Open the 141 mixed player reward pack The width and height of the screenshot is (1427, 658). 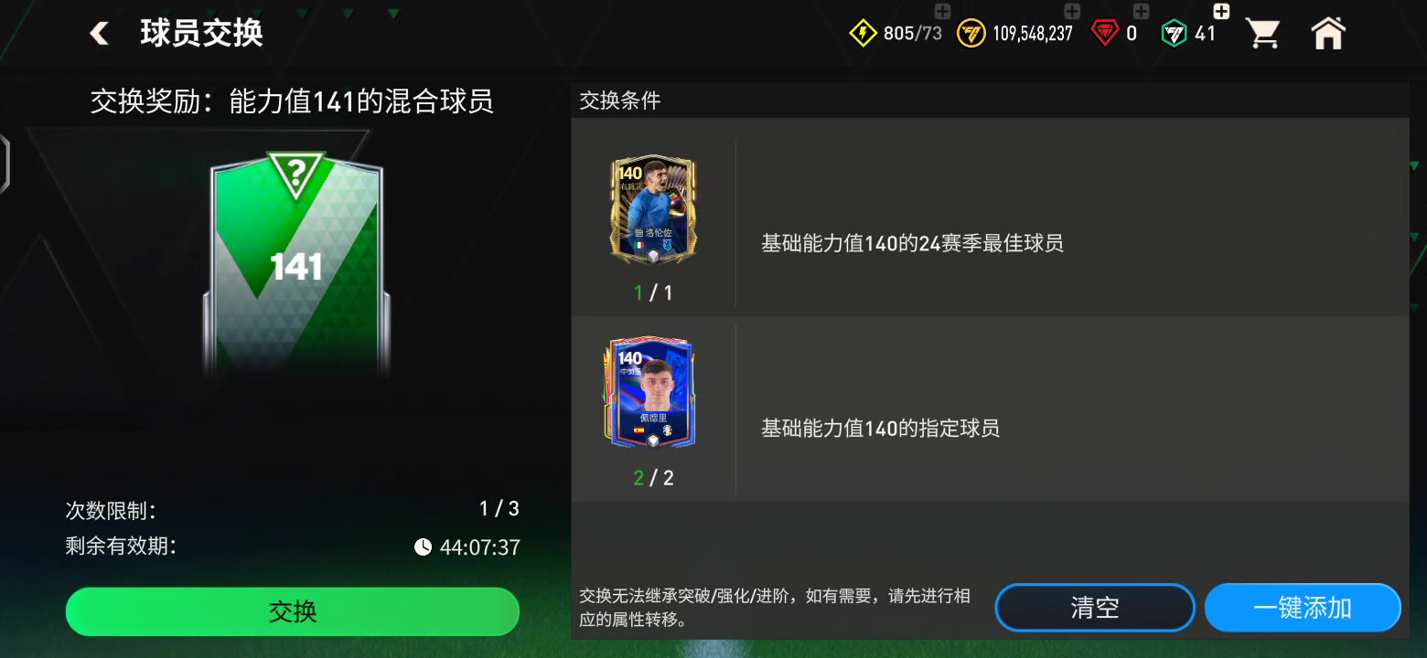296,265
